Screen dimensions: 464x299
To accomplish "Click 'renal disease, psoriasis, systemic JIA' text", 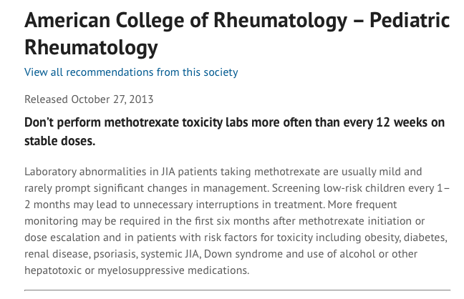I will (113, 254).
